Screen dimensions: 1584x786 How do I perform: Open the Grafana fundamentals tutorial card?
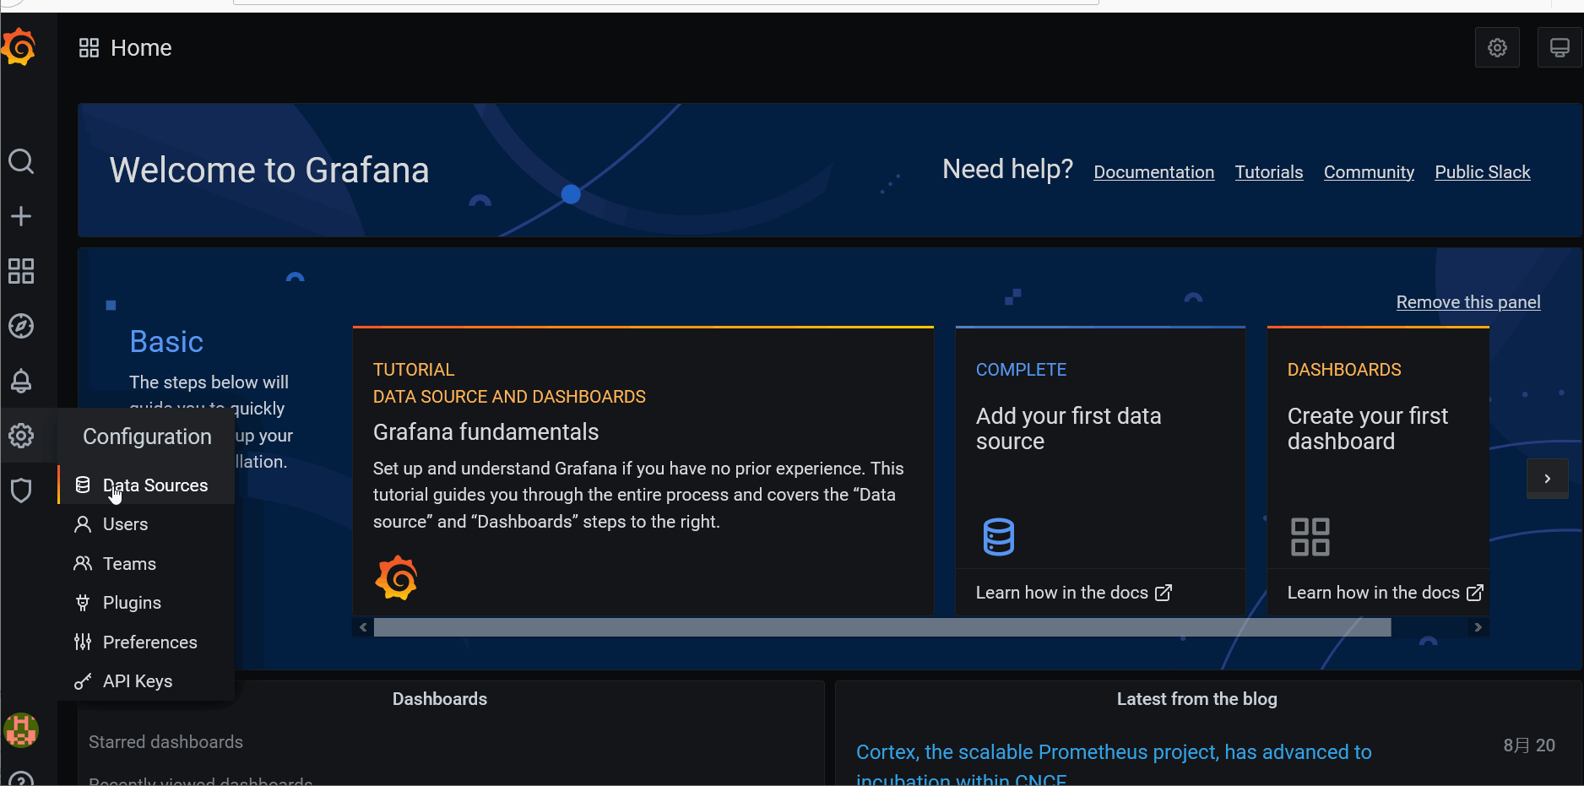click(643, 471)
